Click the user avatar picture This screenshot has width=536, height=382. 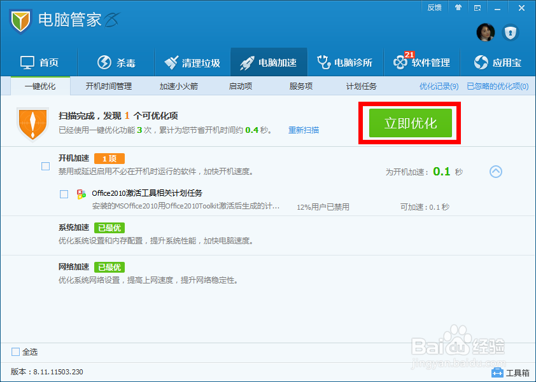(x=486, y=33)
